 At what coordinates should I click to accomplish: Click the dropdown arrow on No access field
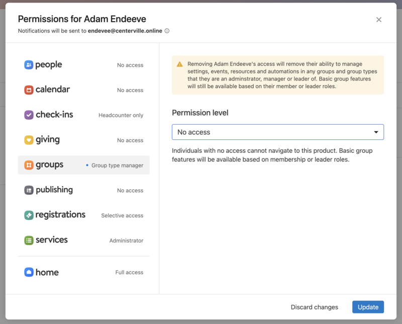pyautogui.click(x=376, y=132)
